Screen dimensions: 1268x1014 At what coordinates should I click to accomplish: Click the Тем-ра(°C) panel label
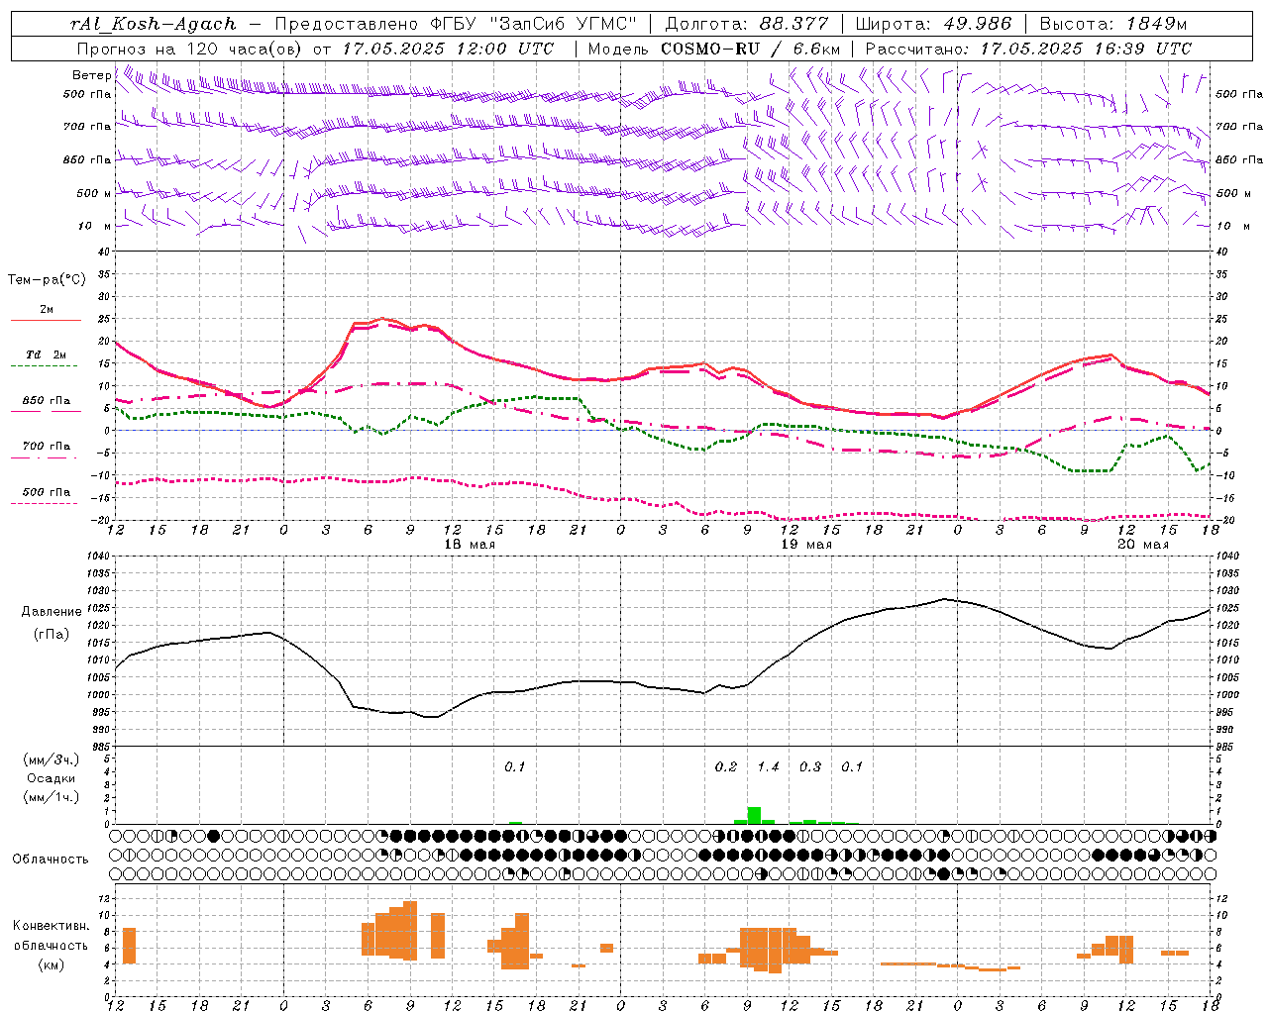(x=47, y=280)
